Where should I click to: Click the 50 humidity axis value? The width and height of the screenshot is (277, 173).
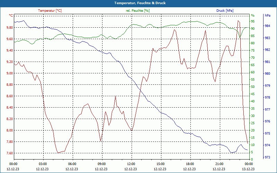(x=253, y=87)
